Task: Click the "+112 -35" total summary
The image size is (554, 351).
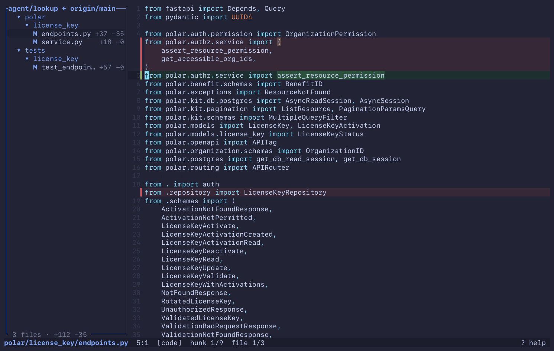Action: point(70,335)
